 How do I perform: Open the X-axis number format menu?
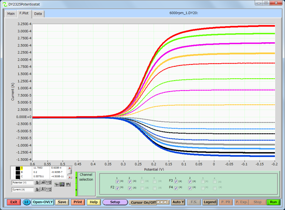click(49, 182)
